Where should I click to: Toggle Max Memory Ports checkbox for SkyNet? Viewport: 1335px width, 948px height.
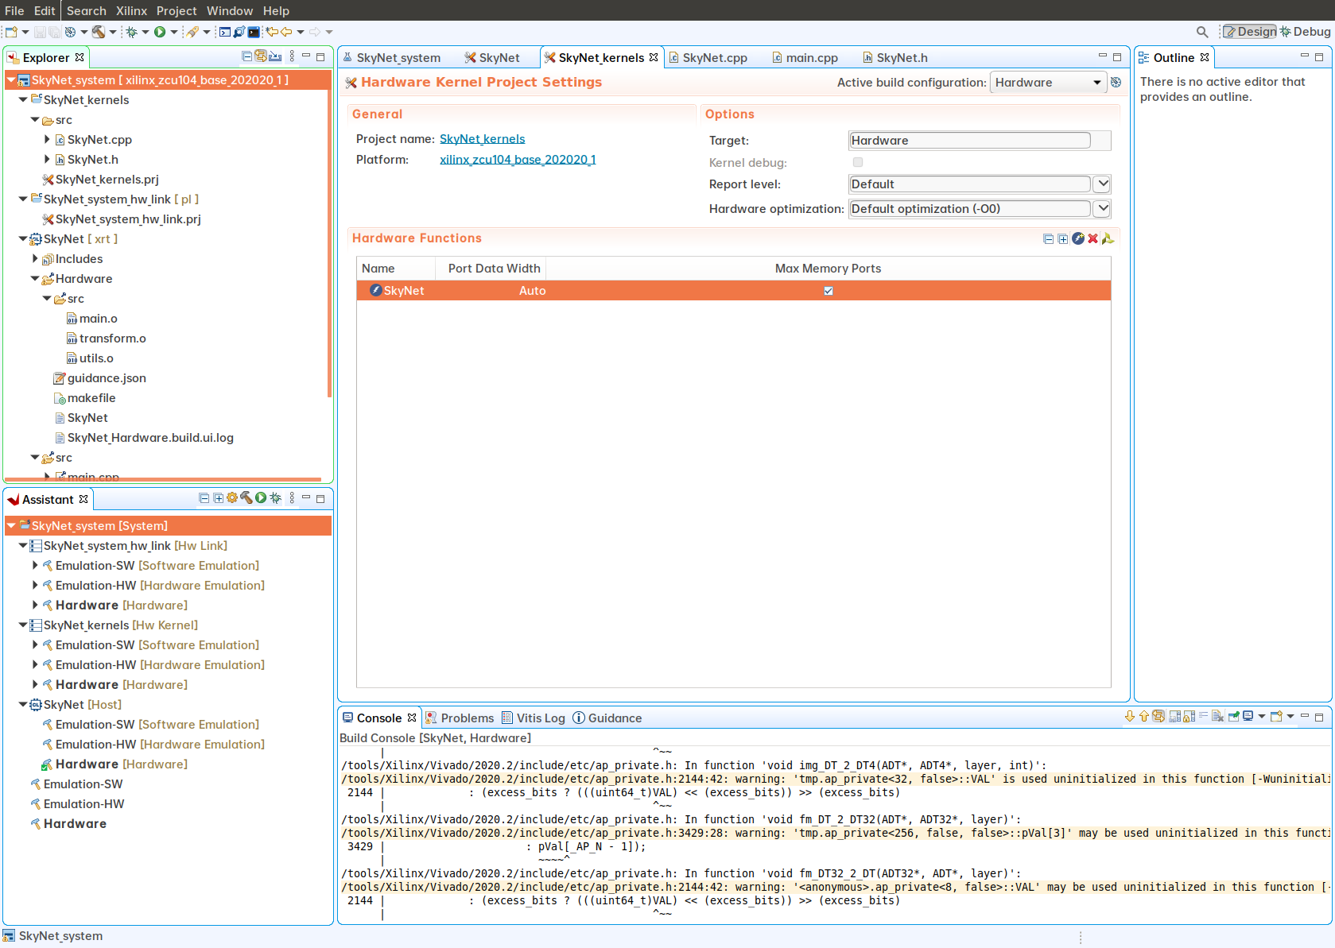(x=829, y=291)
